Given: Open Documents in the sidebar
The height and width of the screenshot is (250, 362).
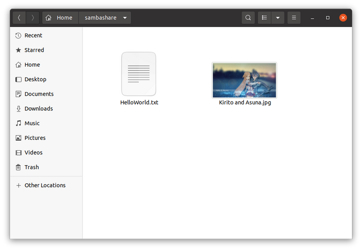Looking at the screenshot, I should click(46, 94).
